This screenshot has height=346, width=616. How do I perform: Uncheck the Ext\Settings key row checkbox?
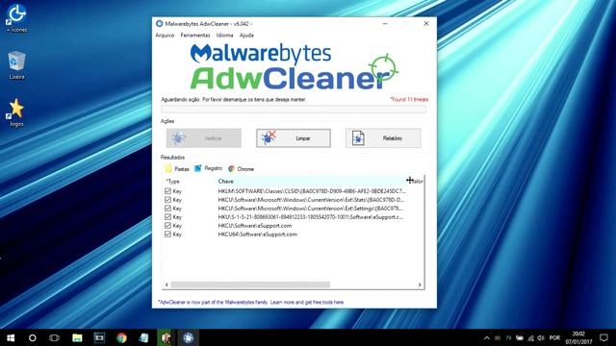167,209
